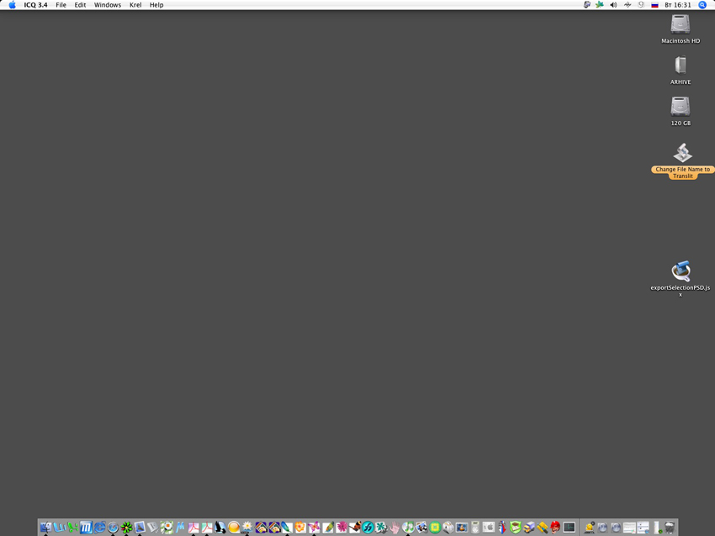
Task: Open the hummingbird icon in Dock
Action: tap(354, 528)
